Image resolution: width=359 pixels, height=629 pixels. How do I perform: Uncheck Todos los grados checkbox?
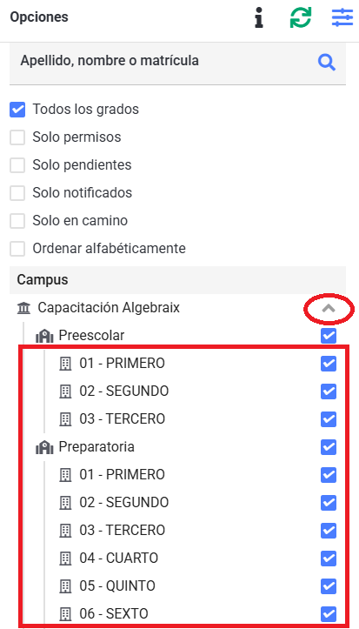tap(17, 110)
